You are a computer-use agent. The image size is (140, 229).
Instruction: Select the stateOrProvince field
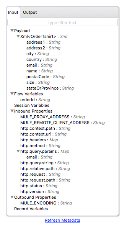point(50,88)
